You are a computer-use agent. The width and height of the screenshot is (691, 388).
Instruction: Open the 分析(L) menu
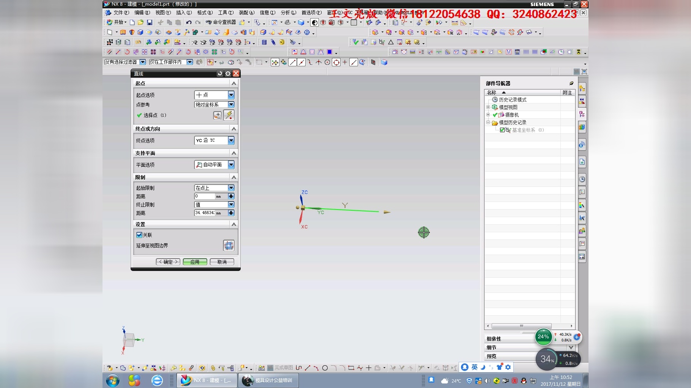[288, 13]
